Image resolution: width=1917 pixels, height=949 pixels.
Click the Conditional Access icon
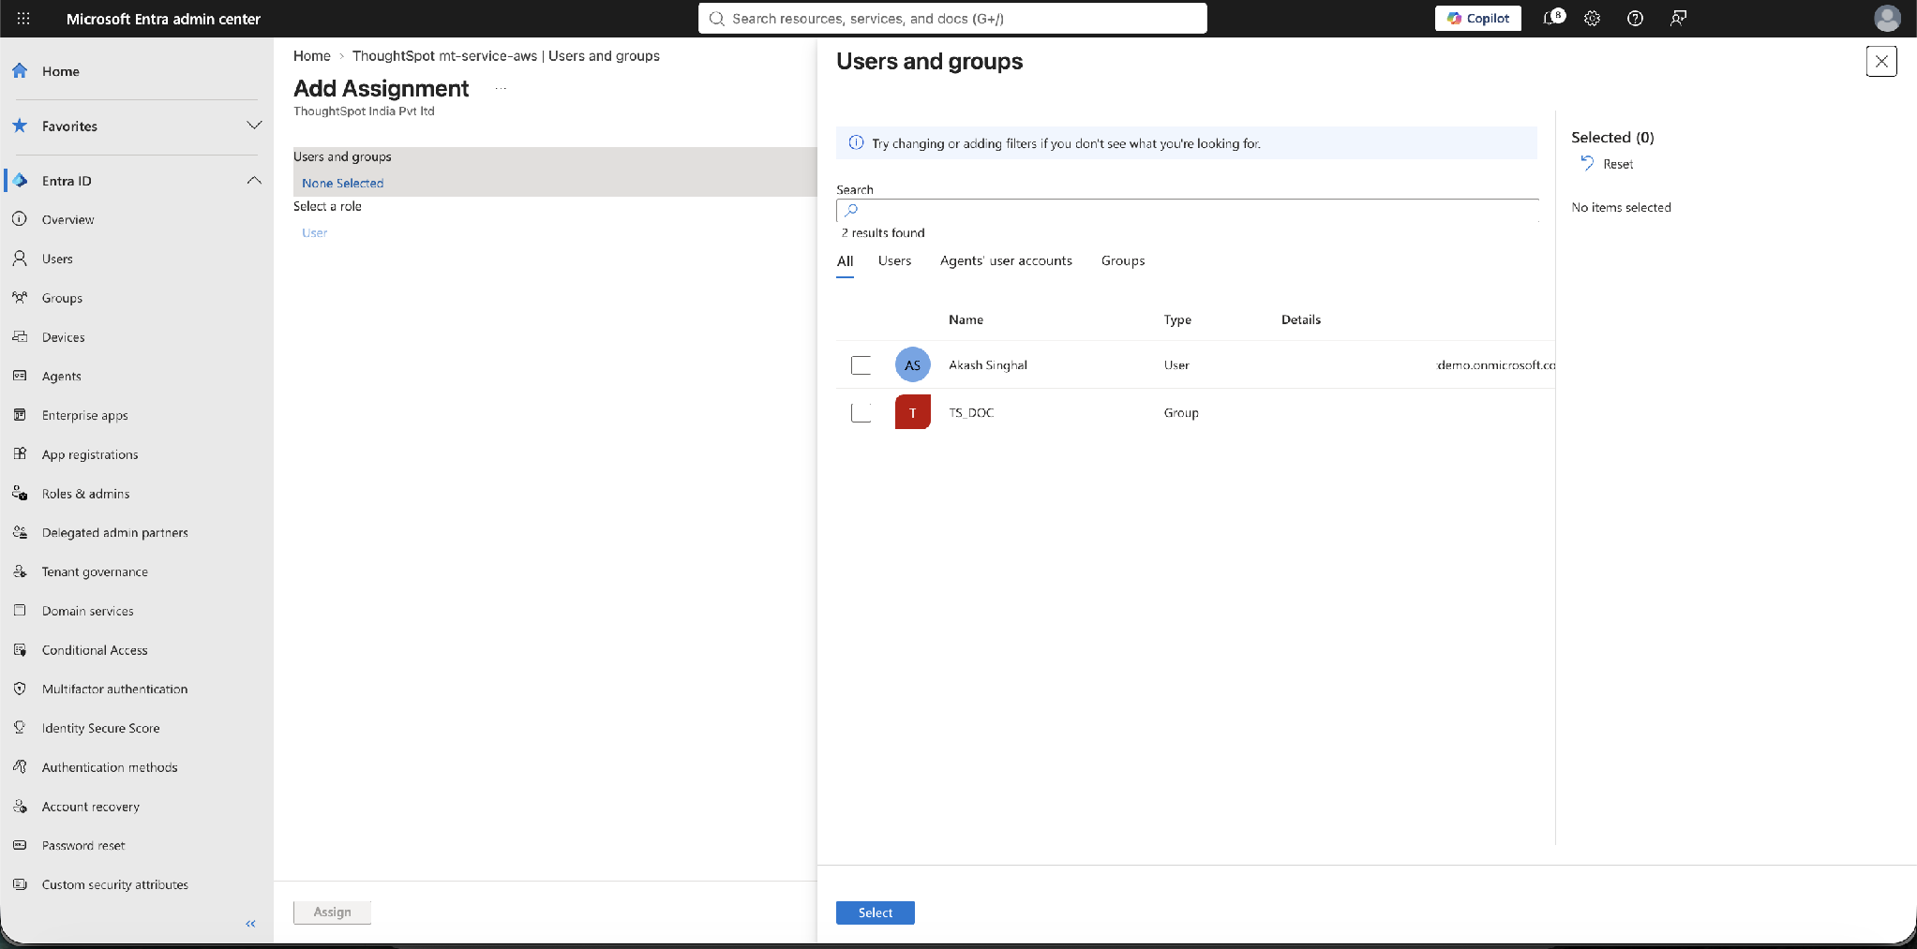coord(20,650)
